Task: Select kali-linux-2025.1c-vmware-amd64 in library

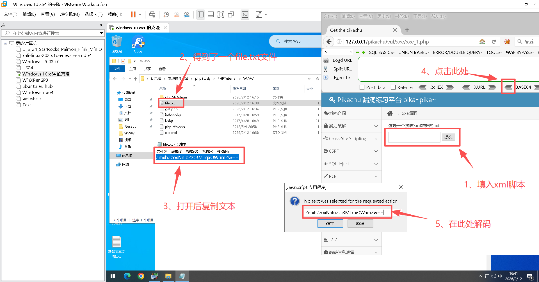Action: coord(57,56)
